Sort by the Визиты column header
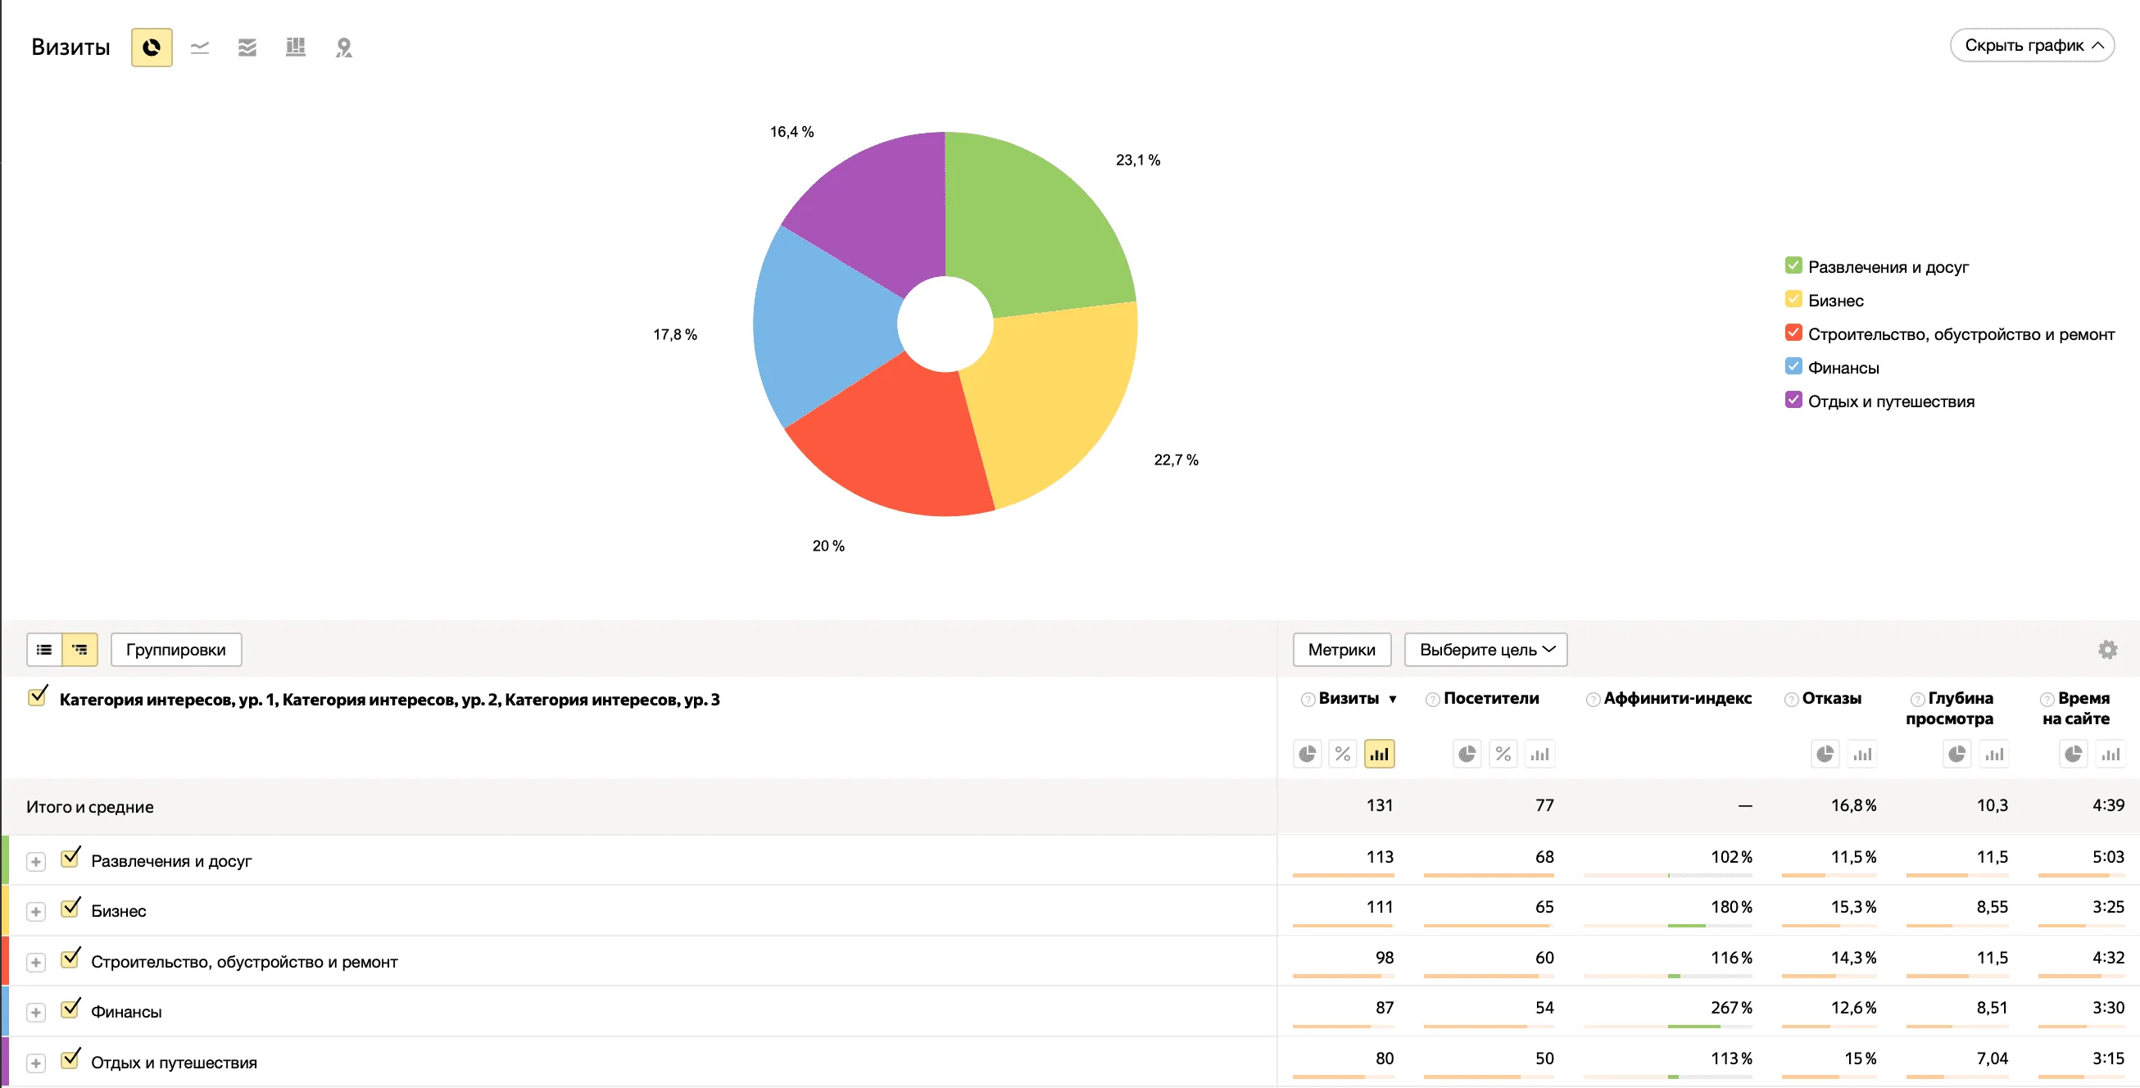The image size is (2140, 1088). [1349, 699]
